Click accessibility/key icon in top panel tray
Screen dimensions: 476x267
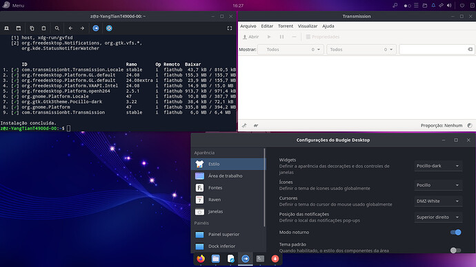(x=395, y=6)
